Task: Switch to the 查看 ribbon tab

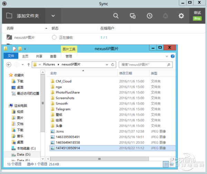Action: [53, 56]
